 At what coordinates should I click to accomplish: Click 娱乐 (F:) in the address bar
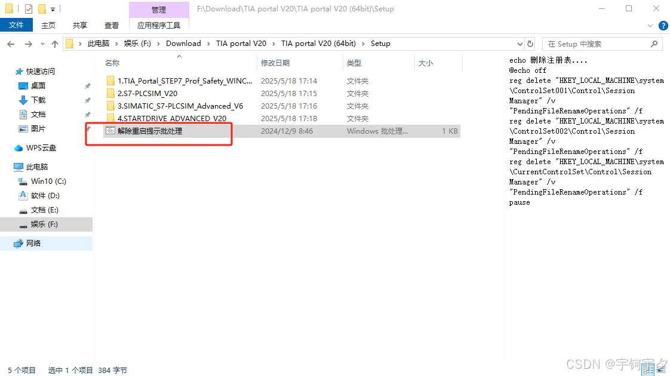pyautogui.click(x=137, y=44)
